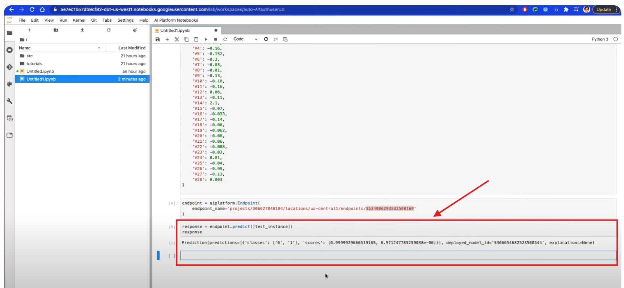Open the Kernel menu
The width and height of the screenshot is (624, 288).
click(79, 20)
